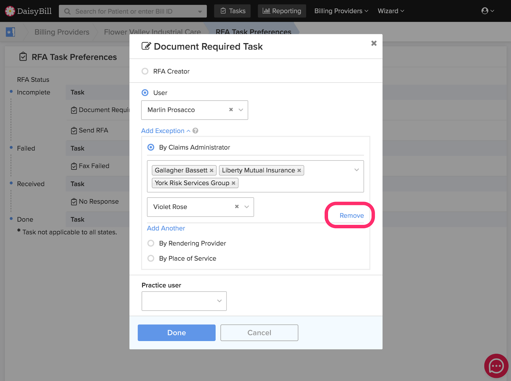This screenshot has height=381, width=511.
Task: Click the help icon beside Add Exception
Action: 195,131
